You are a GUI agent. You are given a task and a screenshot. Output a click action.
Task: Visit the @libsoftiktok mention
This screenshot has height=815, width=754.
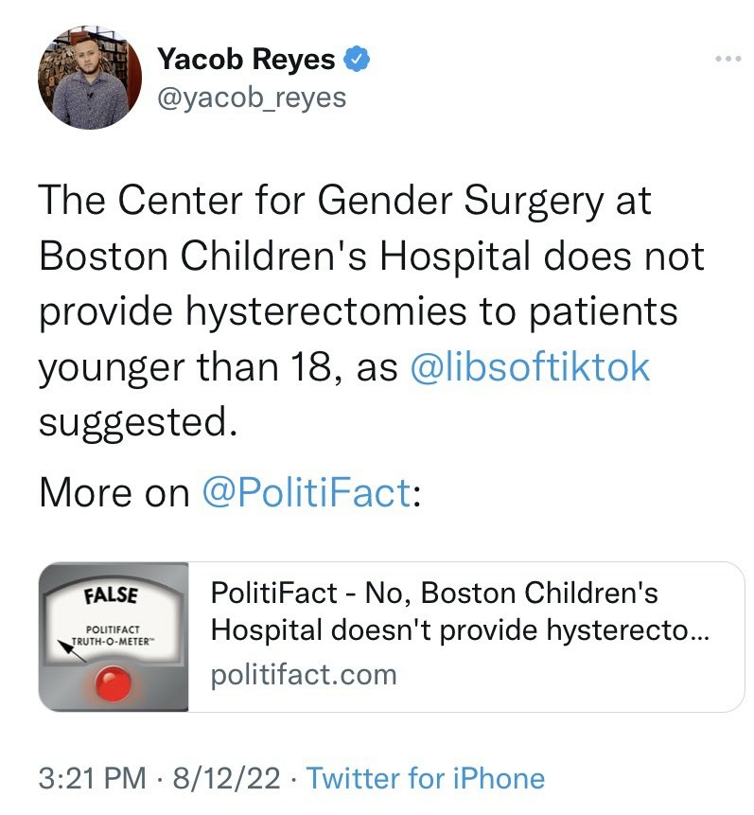click(x=531, y=367)
